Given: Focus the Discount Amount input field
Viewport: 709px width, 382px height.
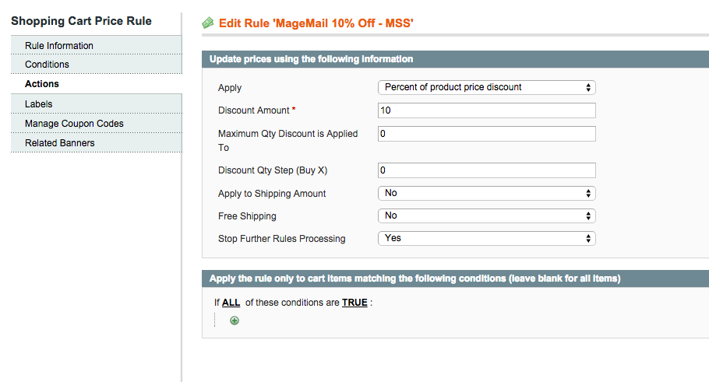Looking at the screenshot, I should (486, 110).
